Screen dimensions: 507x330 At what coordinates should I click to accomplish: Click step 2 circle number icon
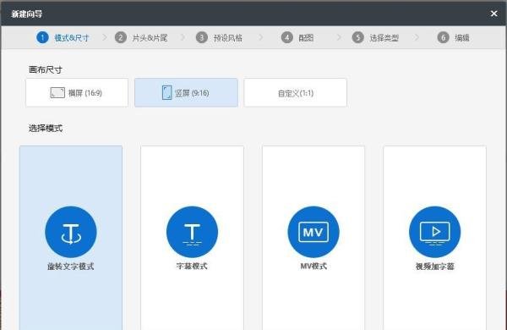pos(121,37)
